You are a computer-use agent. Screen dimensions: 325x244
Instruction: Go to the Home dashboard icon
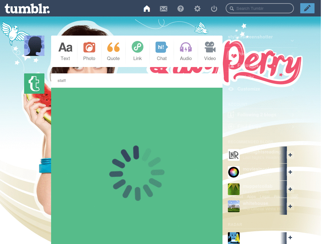[147, 9]
